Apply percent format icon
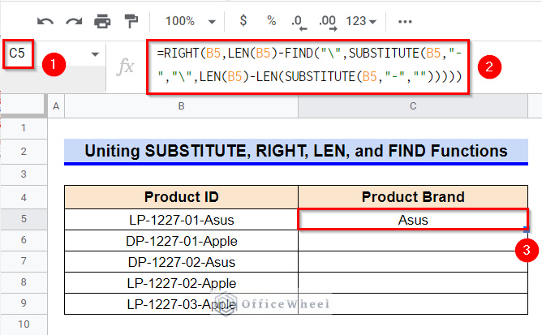 (x=271, y=21)
